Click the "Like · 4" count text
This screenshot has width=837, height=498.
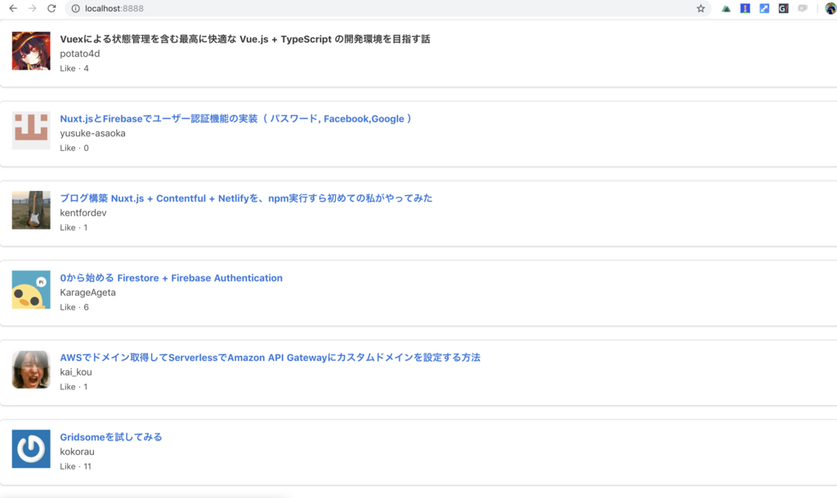point(74,69)
